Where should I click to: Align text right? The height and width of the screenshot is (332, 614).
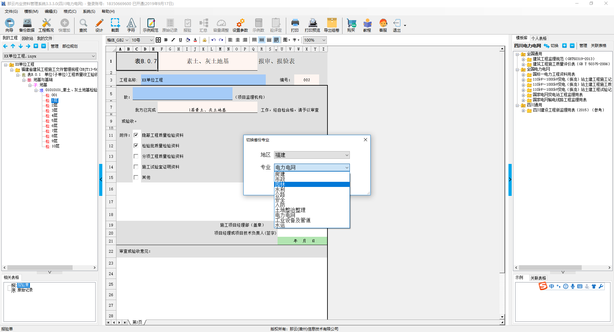[245, 40]
